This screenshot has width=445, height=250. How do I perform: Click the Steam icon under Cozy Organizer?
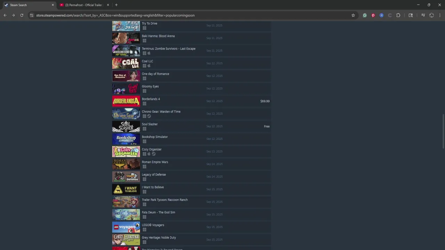[x=153, y=154]
